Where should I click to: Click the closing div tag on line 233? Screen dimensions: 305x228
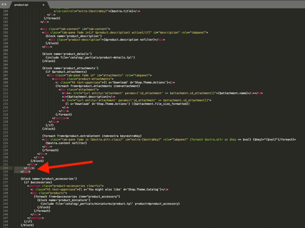click(x=29, y=168)
